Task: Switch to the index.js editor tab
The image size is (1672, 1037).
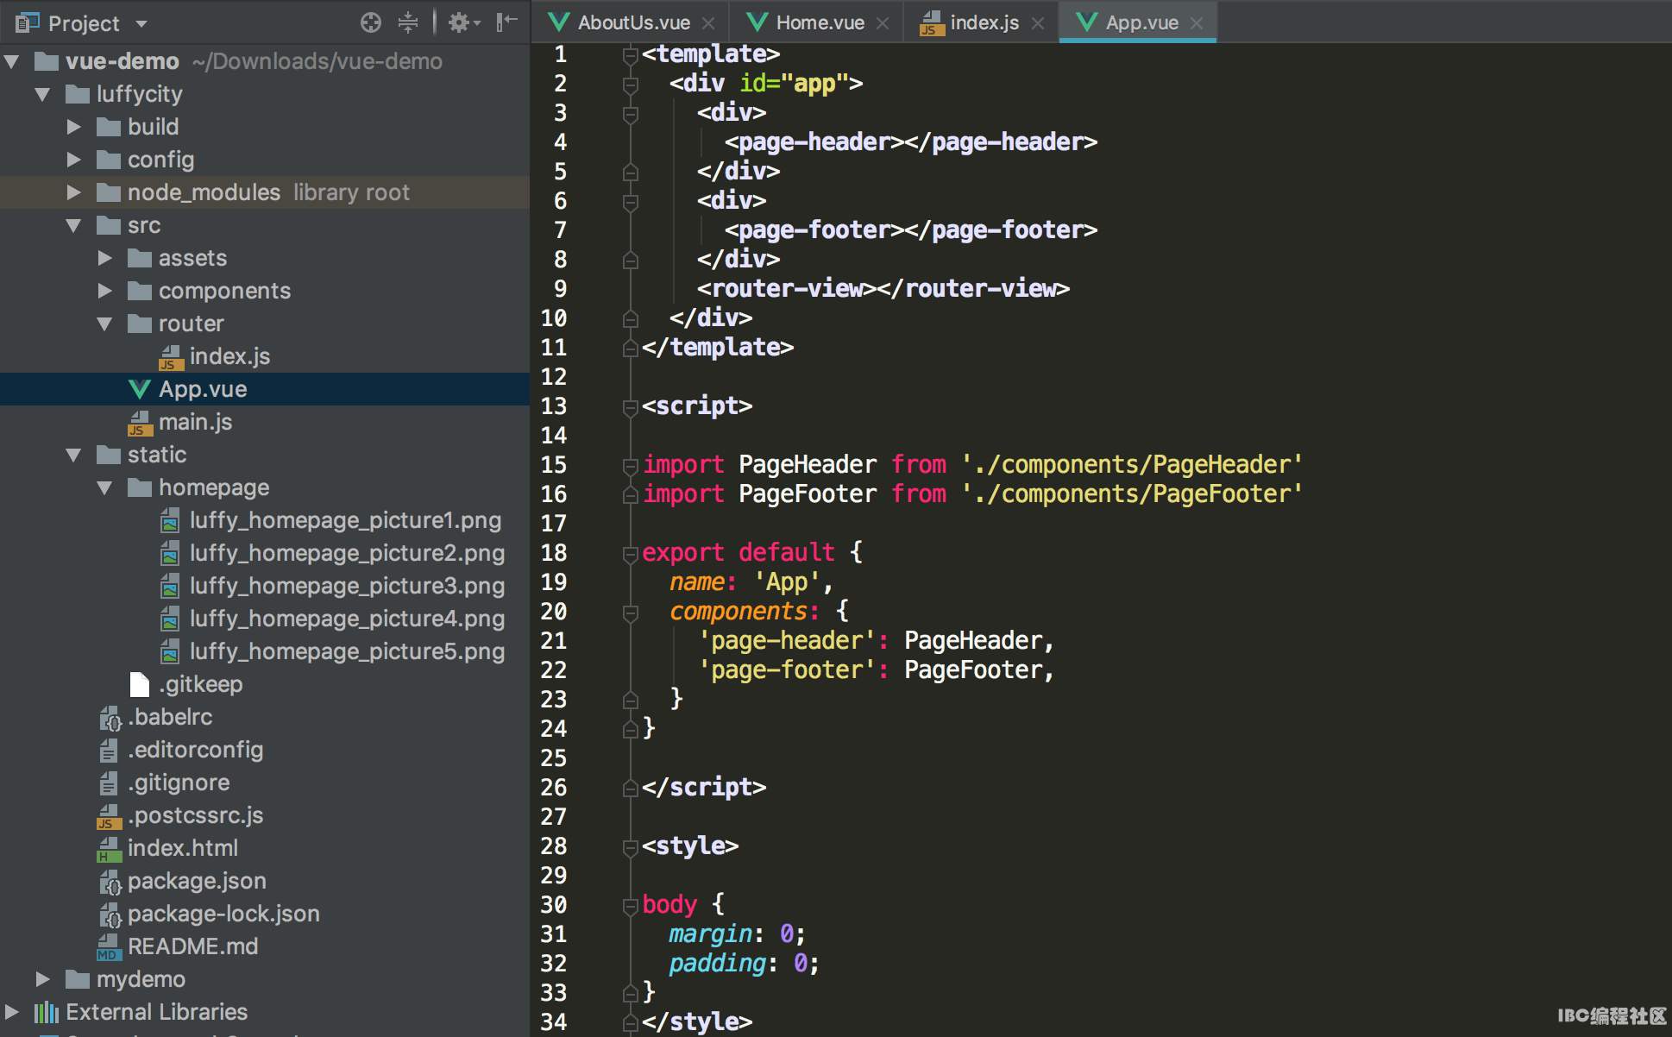Action: click(983, 22)
